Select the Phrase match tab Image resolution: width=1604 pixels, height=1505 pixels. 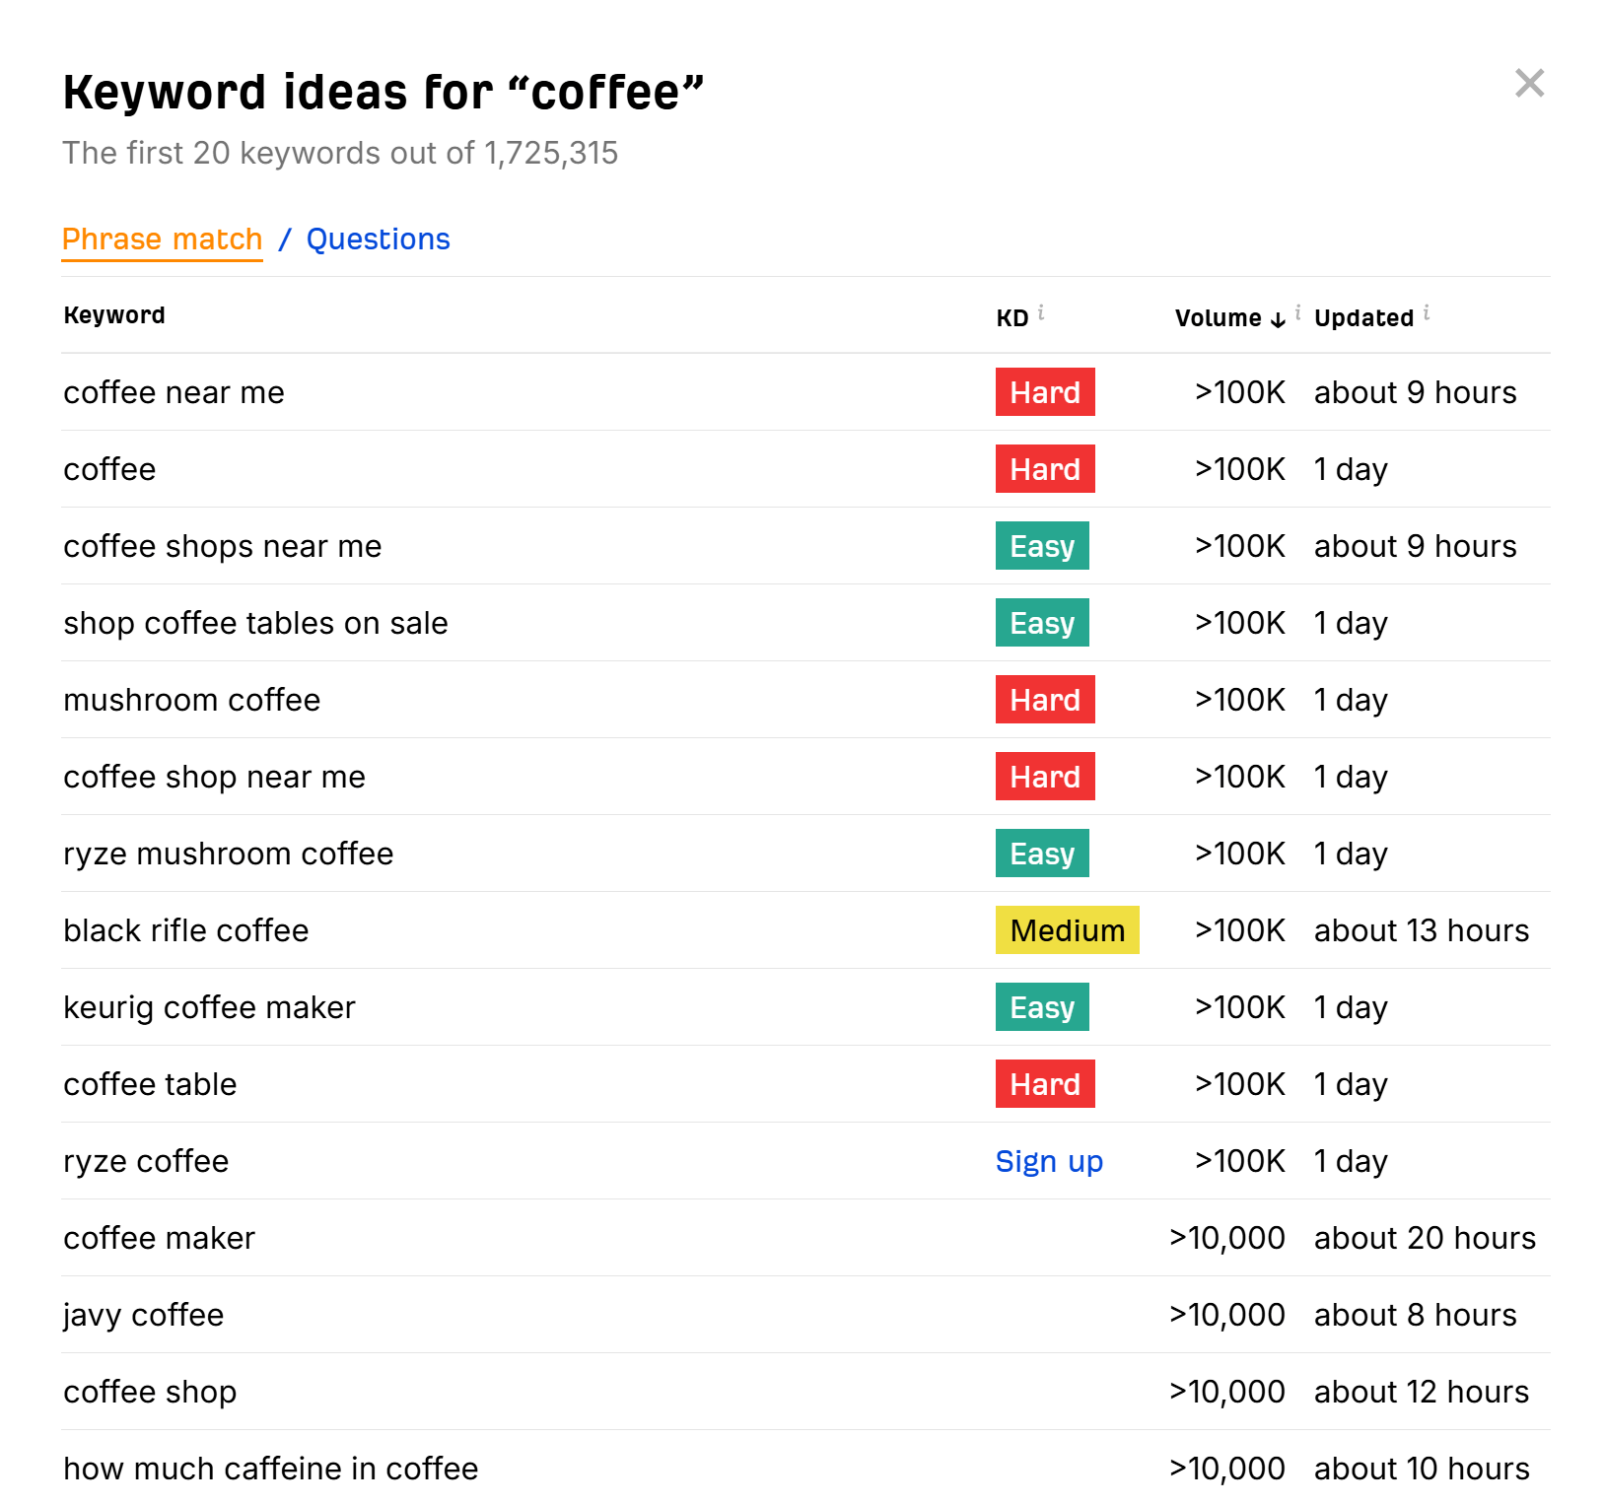pos(162,239)
